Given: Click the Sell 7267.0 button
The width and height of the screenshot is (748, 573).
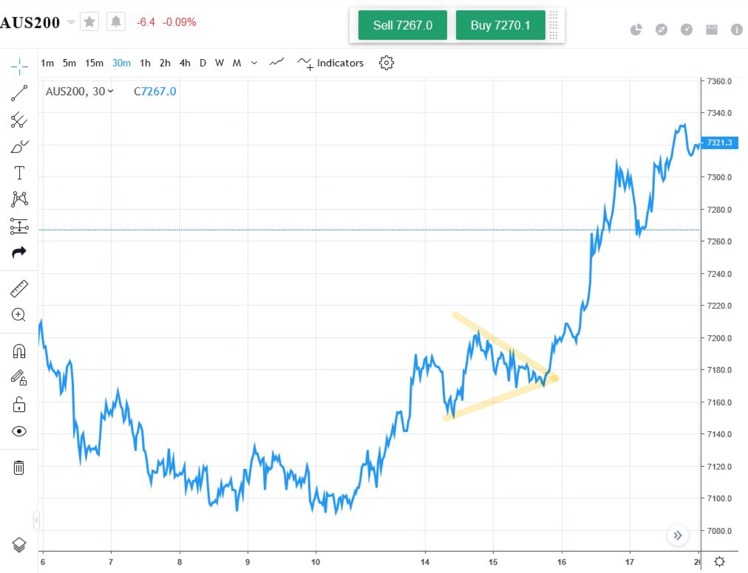Looking at the screenshot, I should click(402, 25).
